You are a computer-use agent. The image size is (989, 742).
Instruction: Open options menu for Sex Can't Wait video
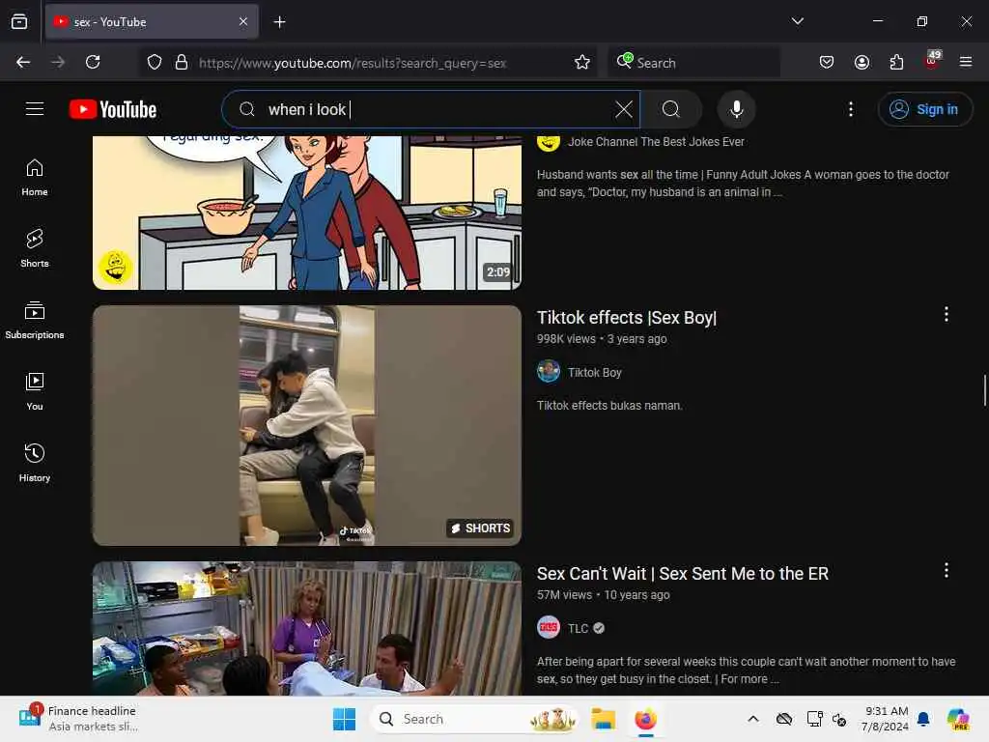(x=947, y=570)
